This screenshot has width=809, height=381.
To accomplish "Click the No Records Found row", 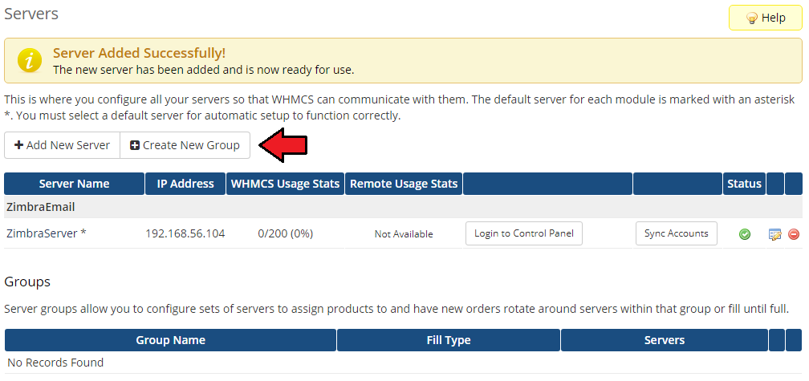I will [x=403, y=363].
